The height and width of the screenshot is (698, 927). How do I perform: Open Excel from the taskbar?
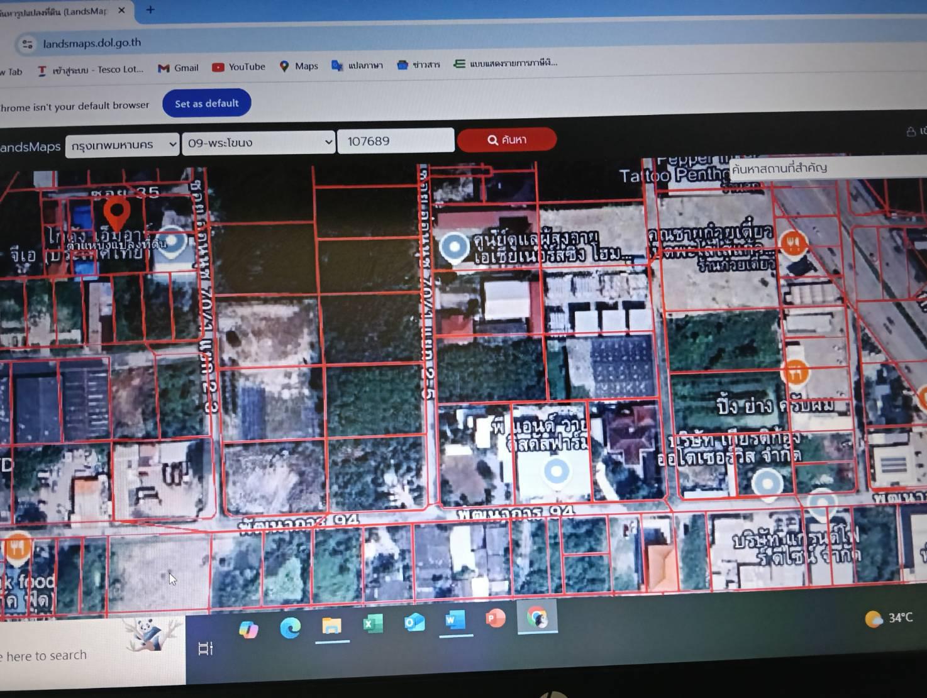pos(373,624)
